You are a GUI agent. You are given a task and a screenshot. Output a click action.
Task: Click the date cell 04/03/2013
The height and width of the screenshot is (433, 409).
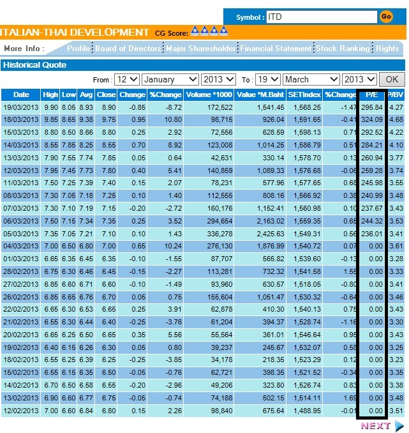(21, 246)
